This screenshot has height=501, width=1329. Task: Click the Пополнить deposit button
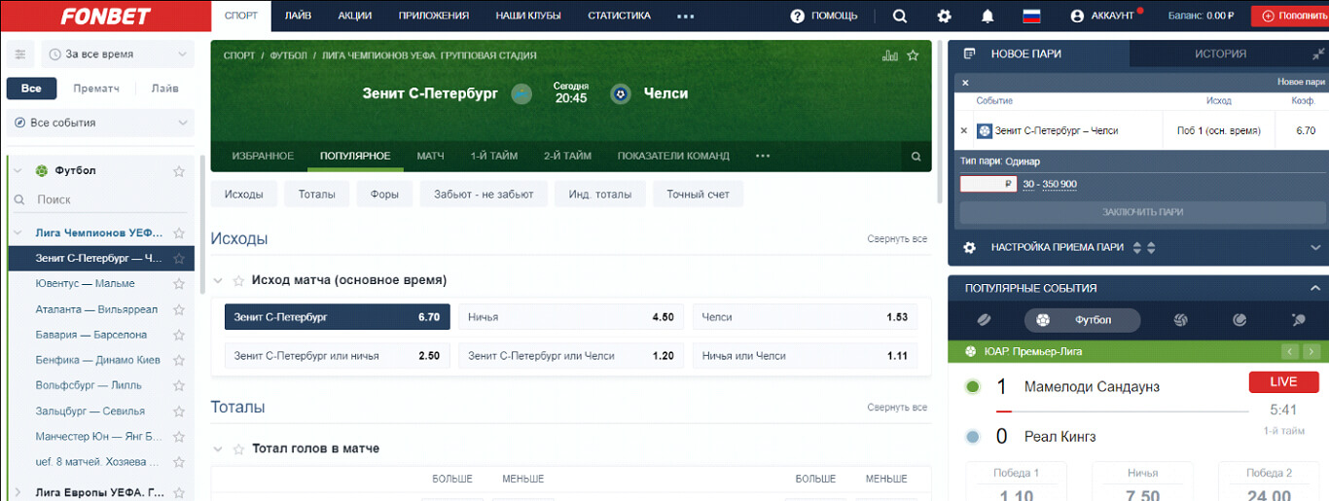pos(1290,16)
